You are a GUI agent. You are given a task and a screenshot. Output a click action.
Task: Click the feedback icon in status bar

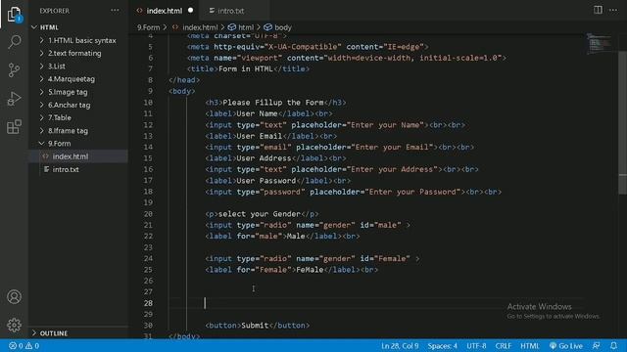click(x=597, y=345)
